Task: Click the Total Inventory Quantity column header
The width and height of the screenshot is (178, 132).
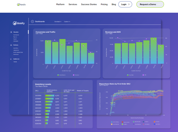Action: tap(52, 91)
